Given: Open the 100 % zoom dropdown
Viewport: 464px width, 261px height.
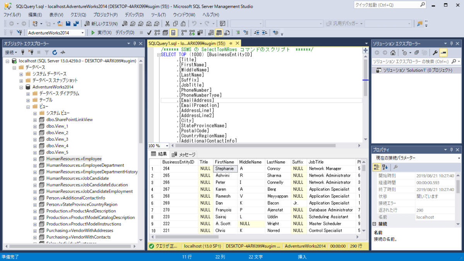Looking at the screenshot, I should (x=167, y=146).
